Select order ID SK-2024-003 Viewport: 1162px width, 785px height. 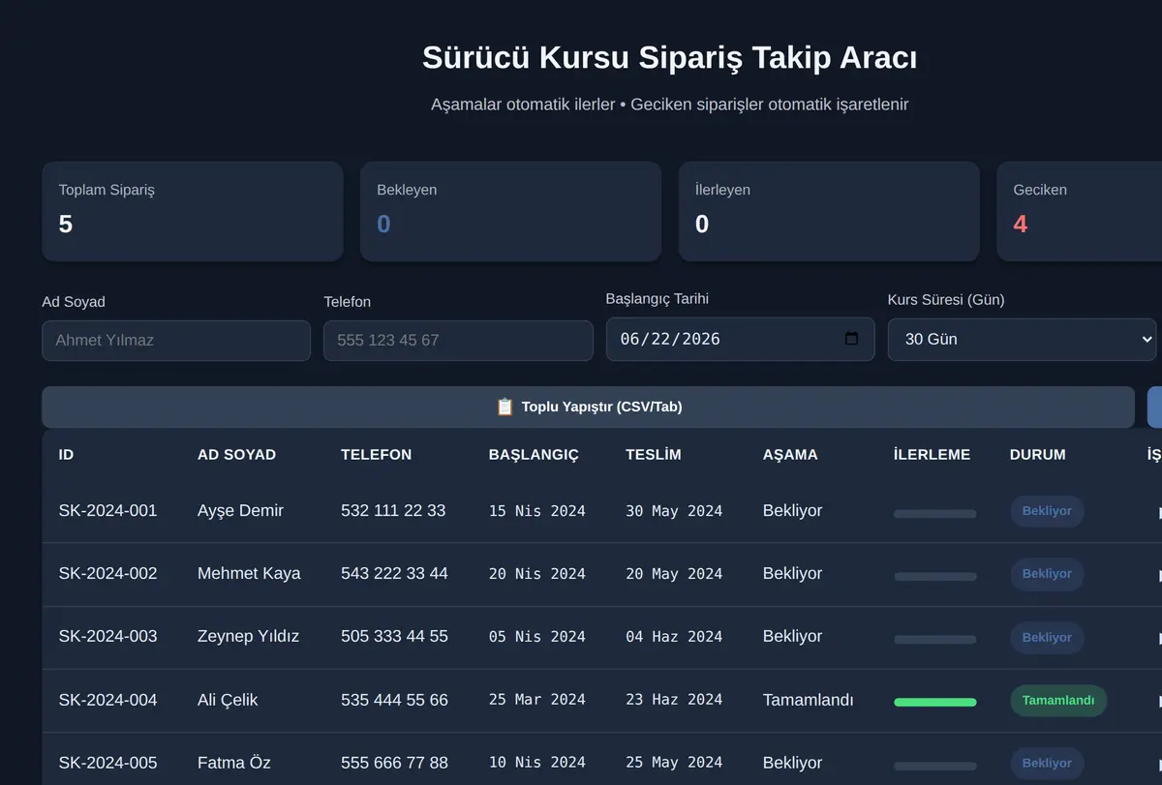(x=107, y=636)
